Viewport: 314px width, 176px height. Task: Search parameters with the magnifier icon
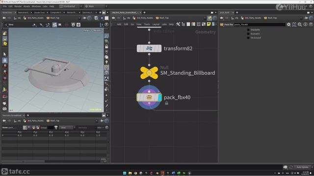tap(300, 24)
